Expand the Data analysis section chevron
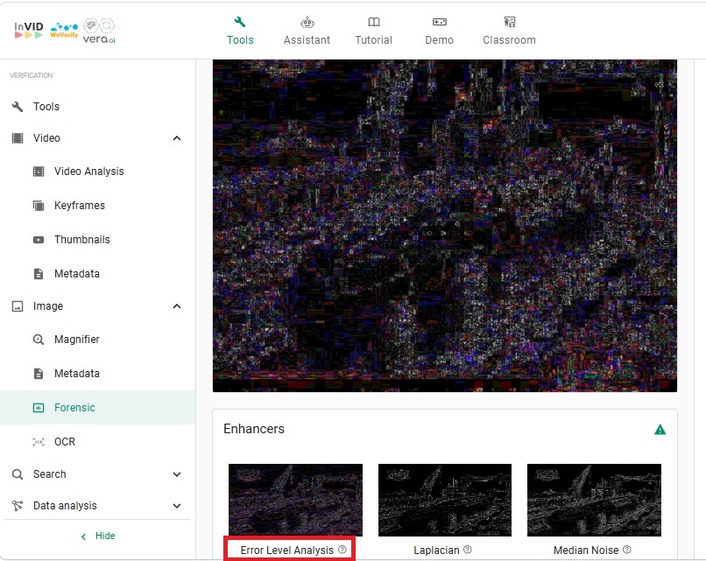706x561 pixels. (177, 506)
